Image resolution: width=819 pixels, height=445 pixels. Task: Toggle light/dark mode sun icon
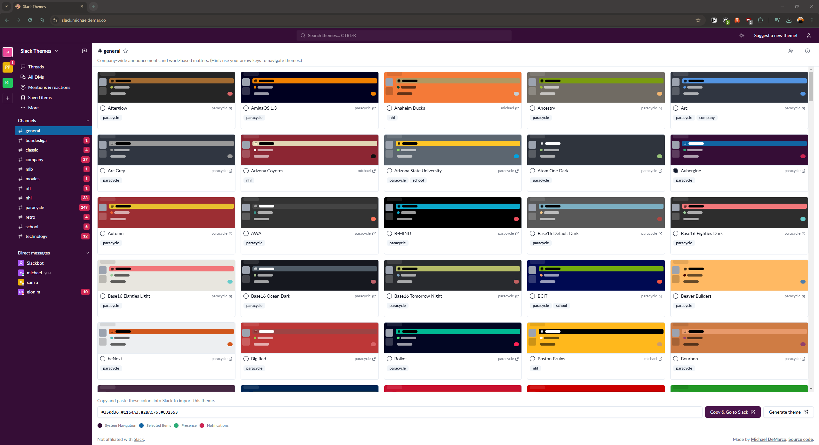pyautogui.click(x=742, y=35)
